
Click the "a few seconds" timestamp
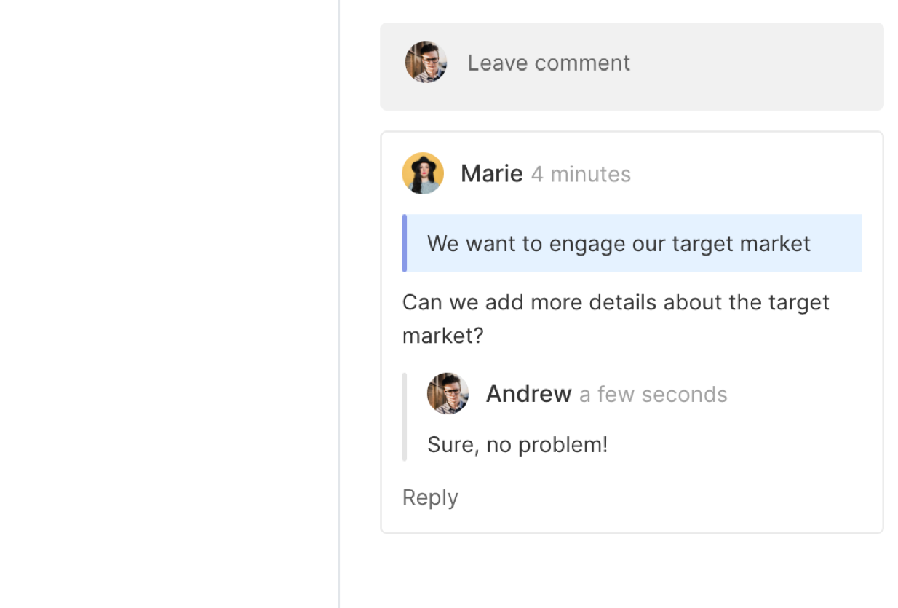click(653, 395)
